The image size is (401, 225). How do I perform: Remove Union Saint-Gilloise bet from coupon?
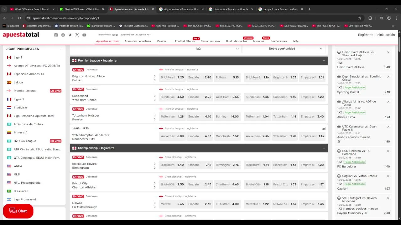click(388, 52)
